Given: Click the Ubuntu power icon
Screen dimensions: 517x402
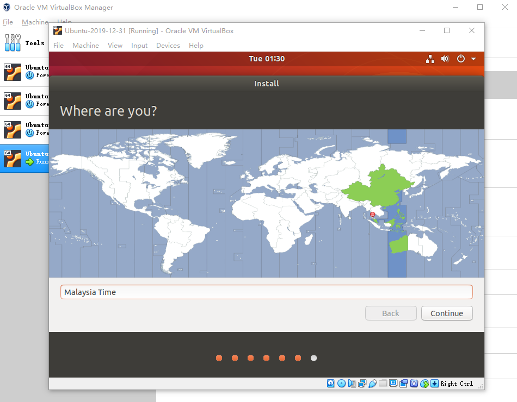Looking at the screenshot, I should coord(460,59).
